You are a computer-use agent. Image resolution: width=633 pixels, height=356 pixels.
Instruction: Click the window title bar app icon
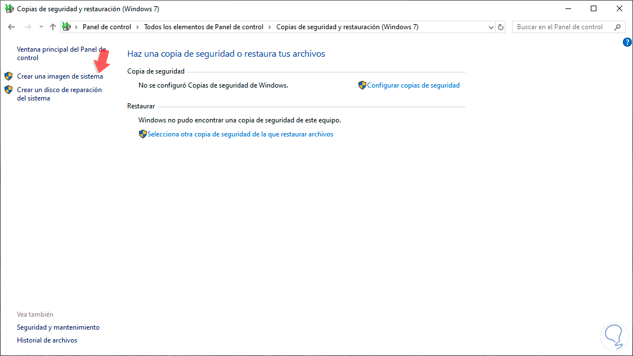[10, 8]
